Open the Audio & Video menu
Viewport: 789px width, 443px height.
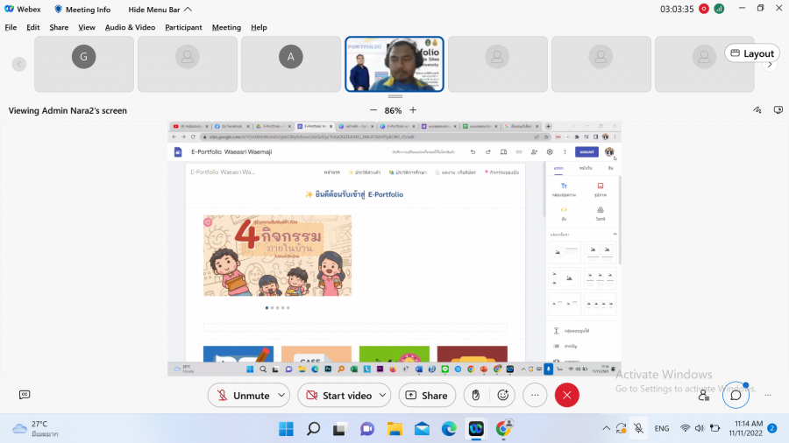pos(130,27)
